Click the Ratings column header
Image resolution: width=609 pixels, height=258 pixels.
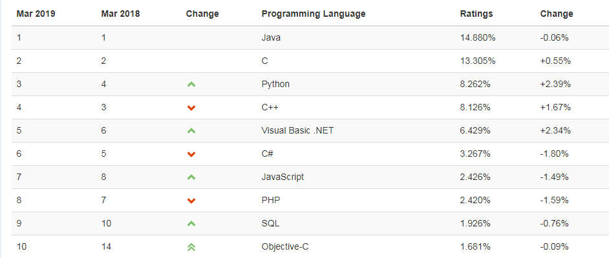tap(476, 14)
